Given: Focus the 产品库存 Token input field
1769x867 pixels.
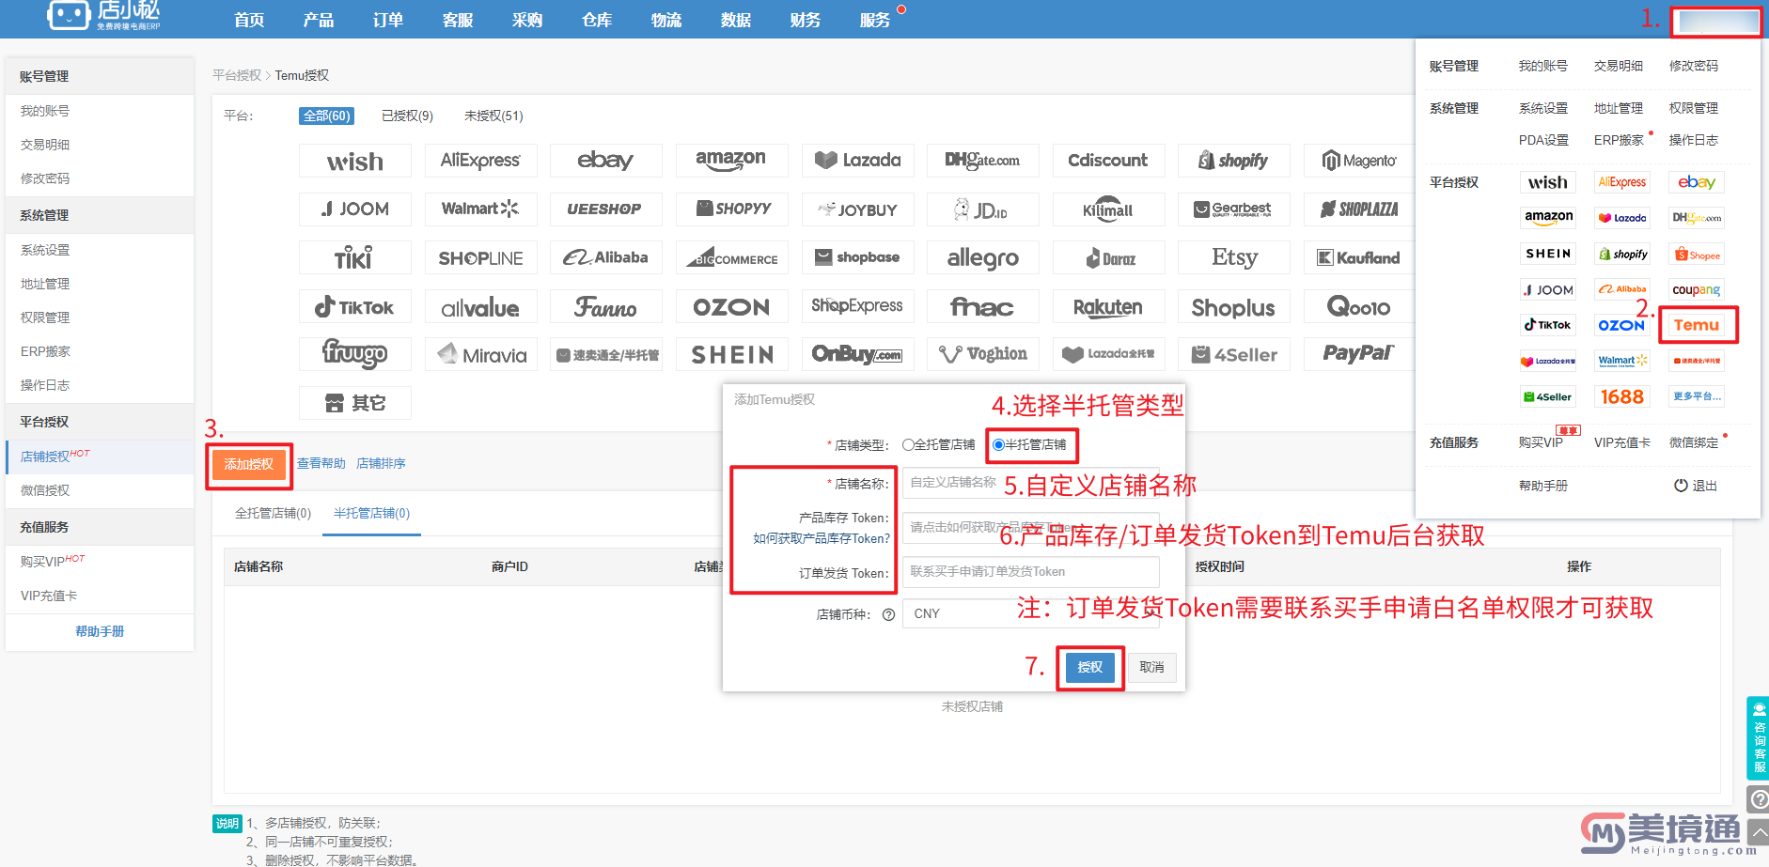Looking at the screenshot, I should coord(1030,527).
